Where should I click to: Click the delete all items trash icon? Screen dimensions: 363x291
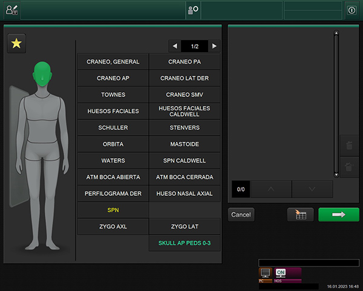click(349, 167)
